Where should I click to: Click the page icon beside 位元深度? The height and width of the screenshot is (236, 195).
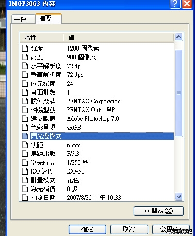(x=25, y=84)
